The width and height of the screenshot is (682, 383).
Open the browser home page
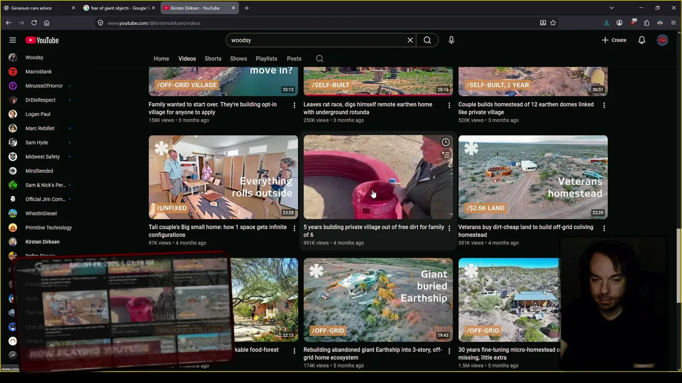[47, 23]
